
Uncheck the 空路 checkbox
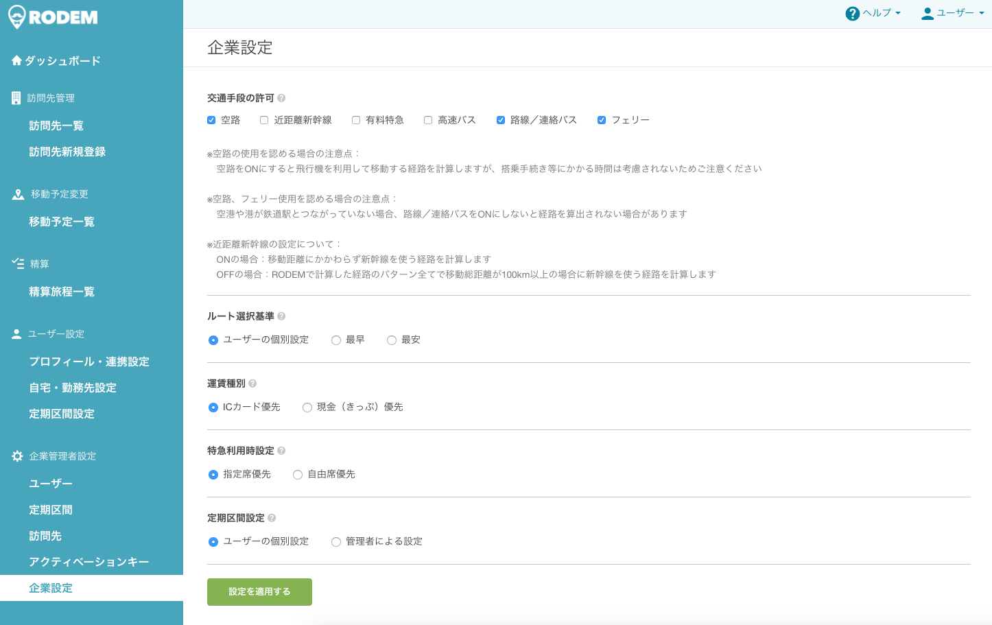point(211,120)
